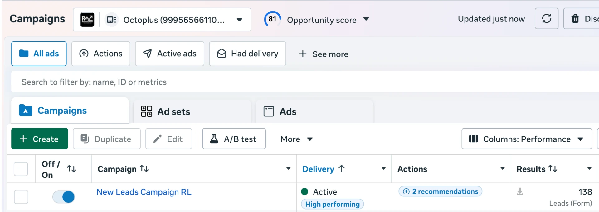The width and height of the screenshot is (599, 212).
Task: Tick the select-all campaigns header checkbox
Action: tap(21, 169)
